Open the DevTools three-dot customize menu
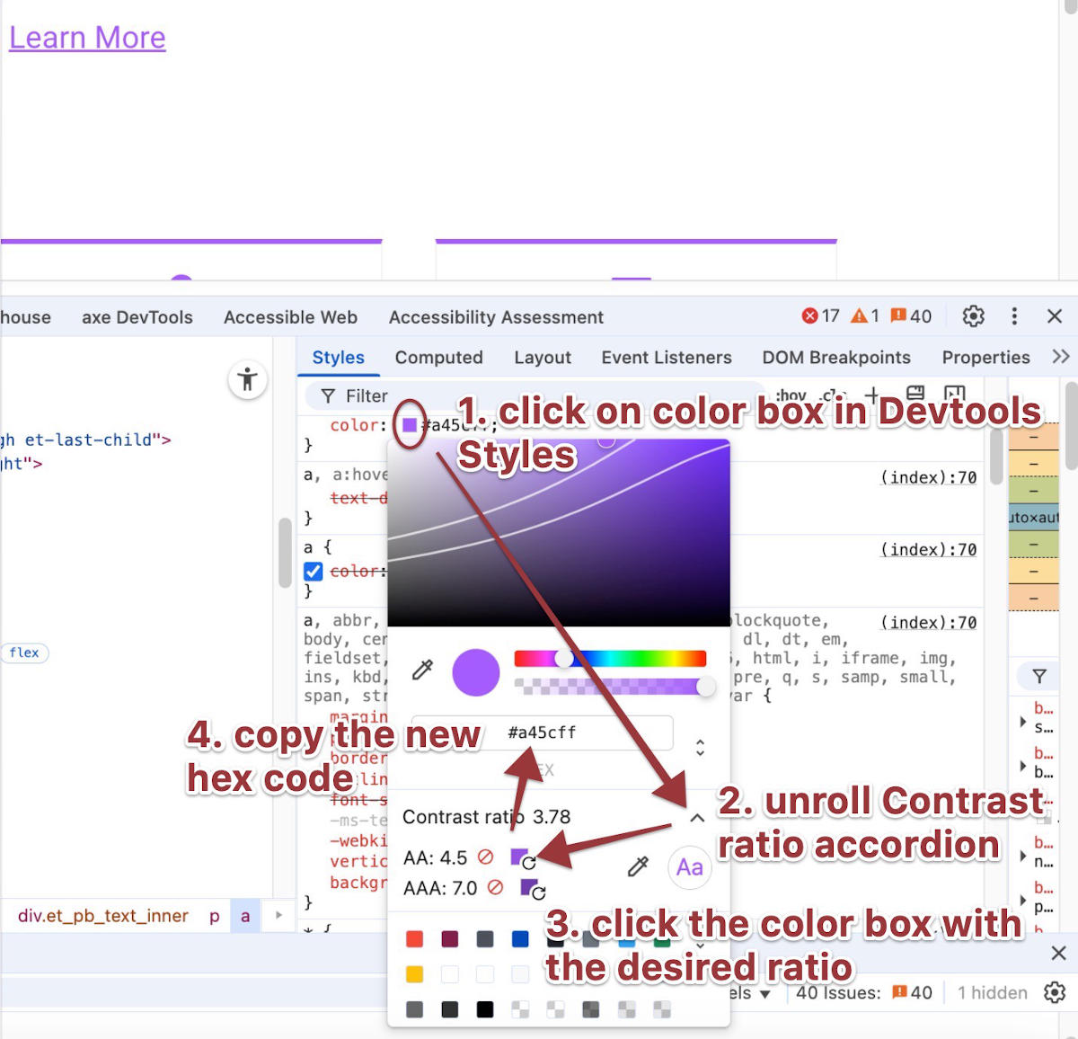1078x1039 pixels. [x=1014, y=316]
